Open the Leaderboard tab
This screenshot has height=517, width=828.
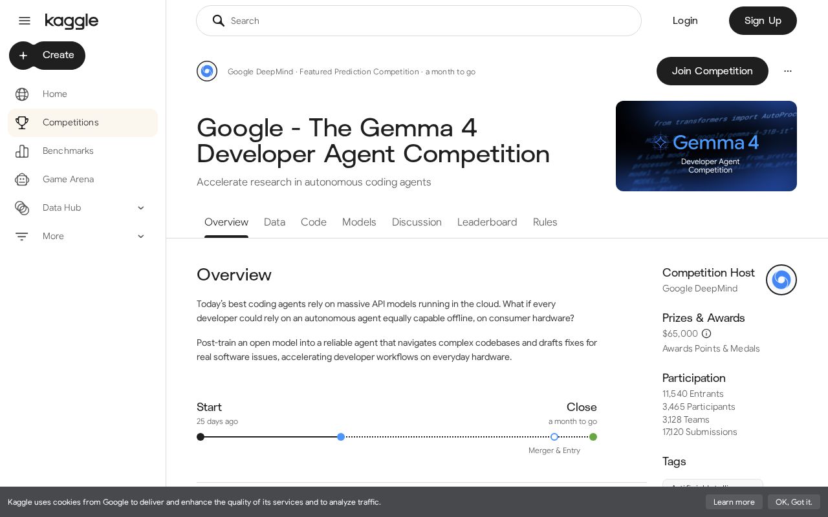click(487, 222)
